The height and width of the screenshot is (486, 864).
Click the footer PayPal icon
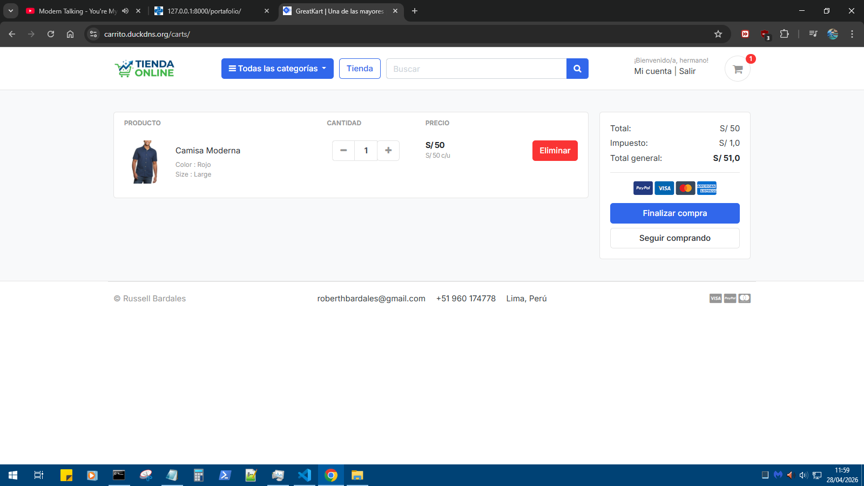(x=730, y=298)
